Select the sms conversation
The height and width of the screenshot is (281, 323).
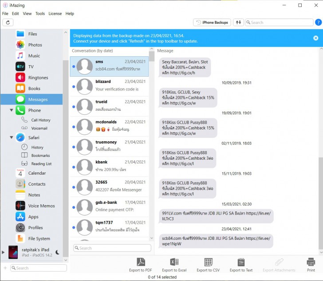point(109,66)
